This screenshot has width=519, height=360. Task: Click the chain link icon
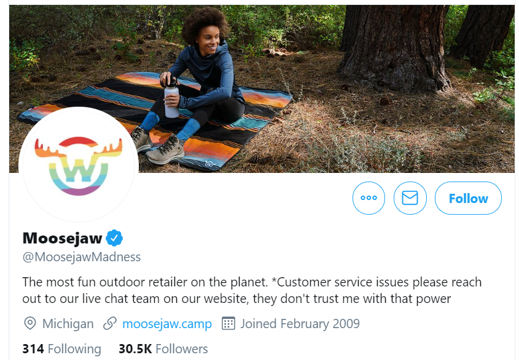tap(110, 323)
